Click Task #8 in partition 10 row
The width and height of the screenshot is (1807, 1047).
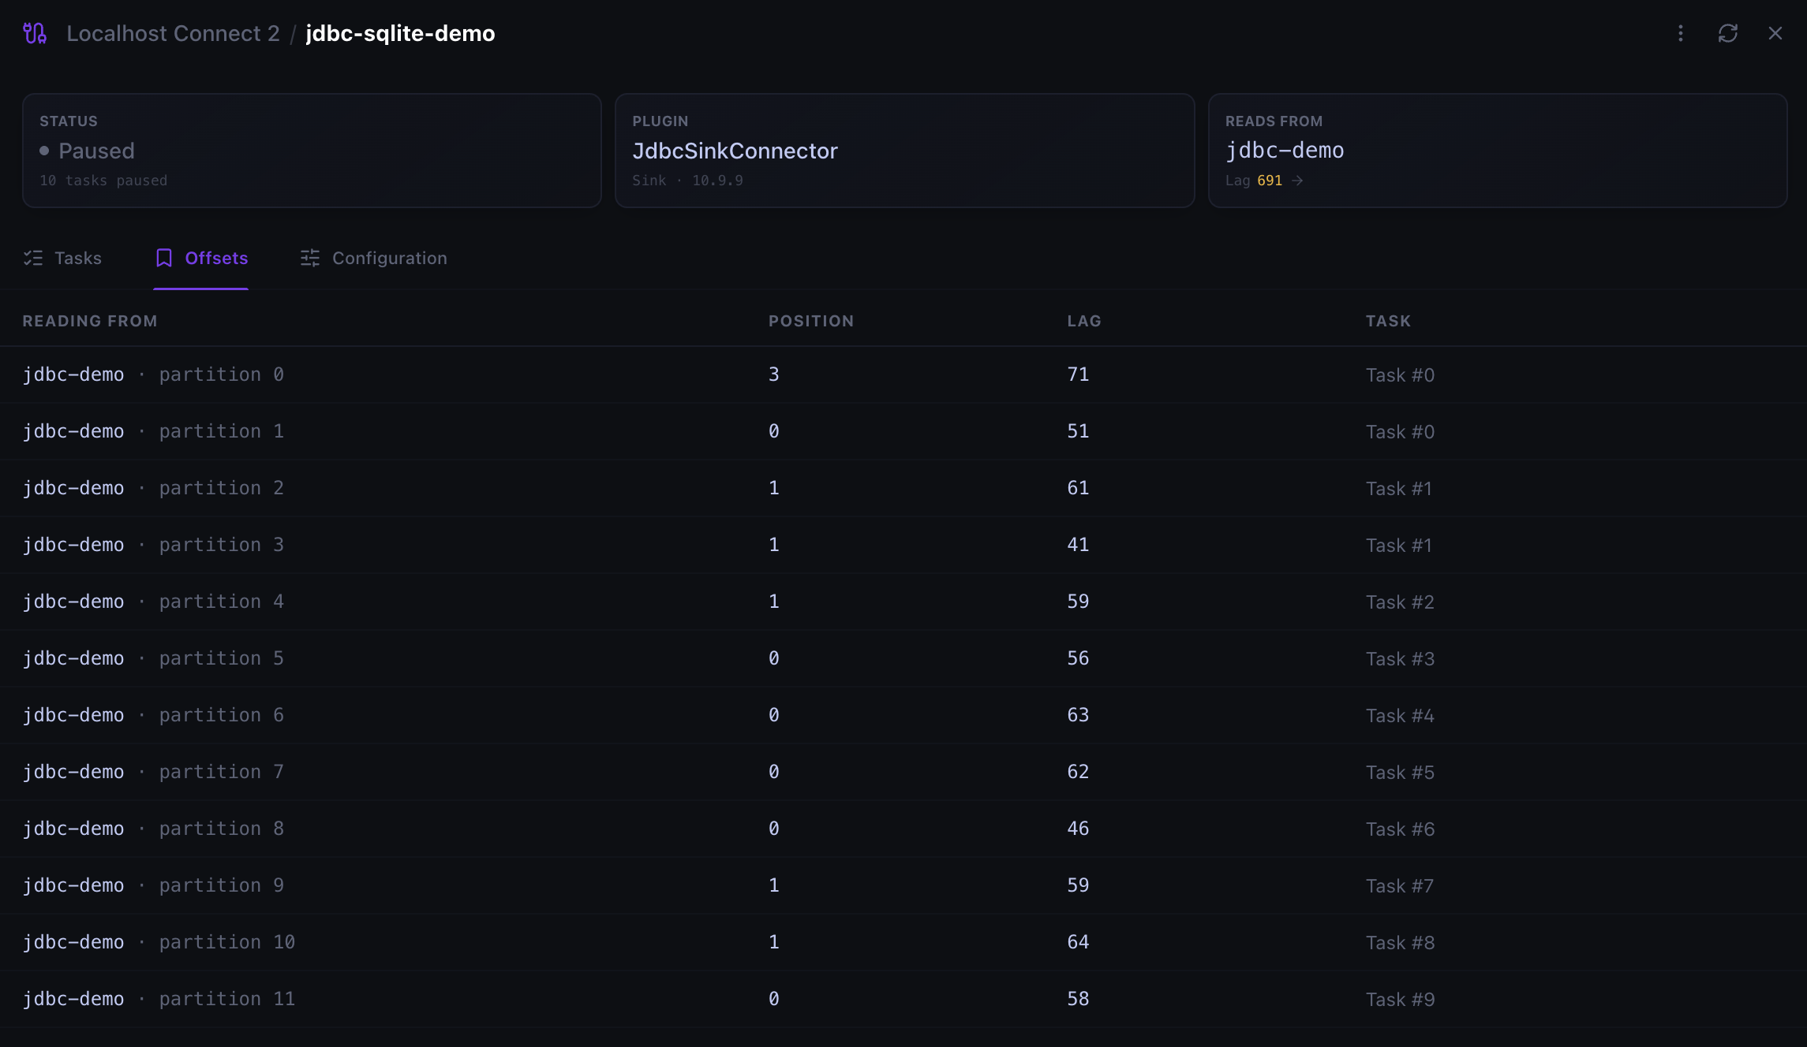click(1400, 943)
